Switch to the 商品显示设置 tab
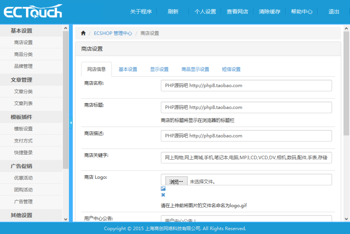Image resolution: width=350 pixels, height=234 pixels. 195,69
